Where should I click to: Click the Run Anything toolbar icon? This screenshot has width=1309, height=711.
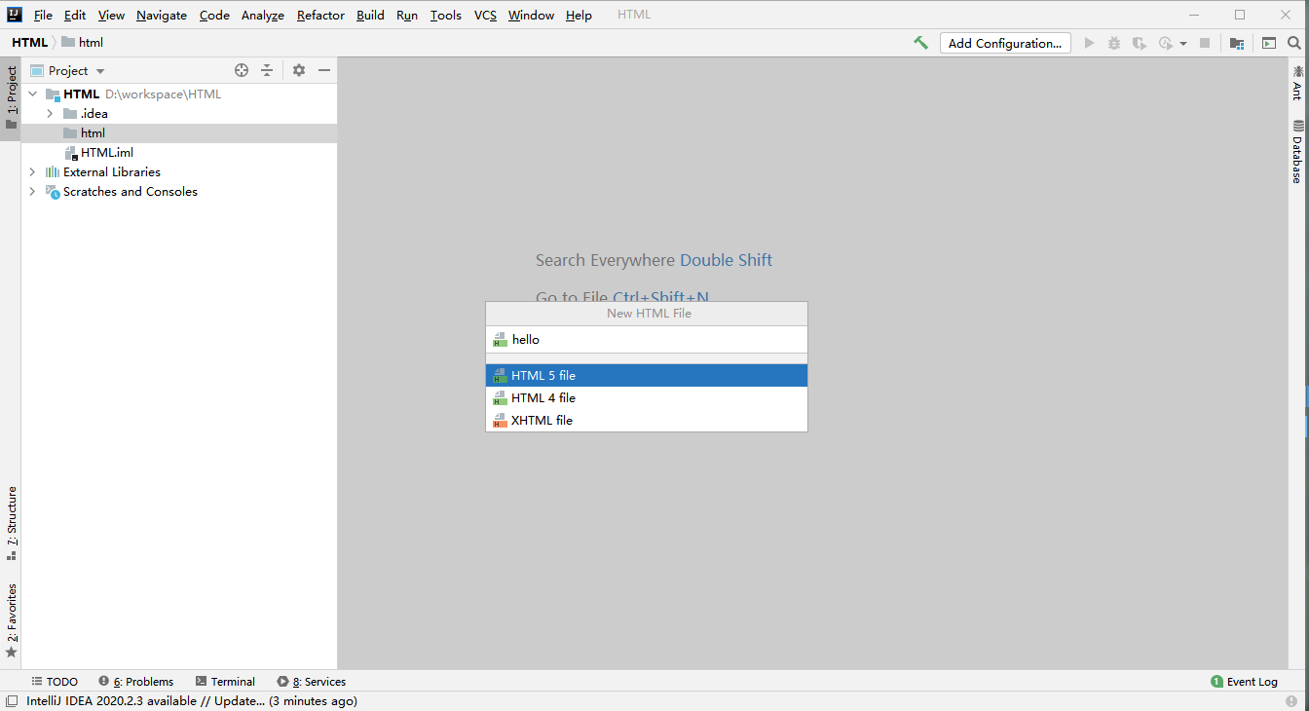click(1268, 43)
